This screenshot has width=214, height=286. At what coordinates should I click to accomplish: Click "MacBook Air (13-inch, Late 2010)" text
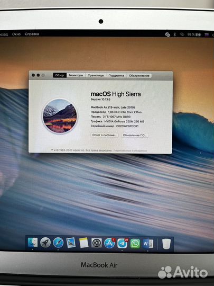point(113,107)
